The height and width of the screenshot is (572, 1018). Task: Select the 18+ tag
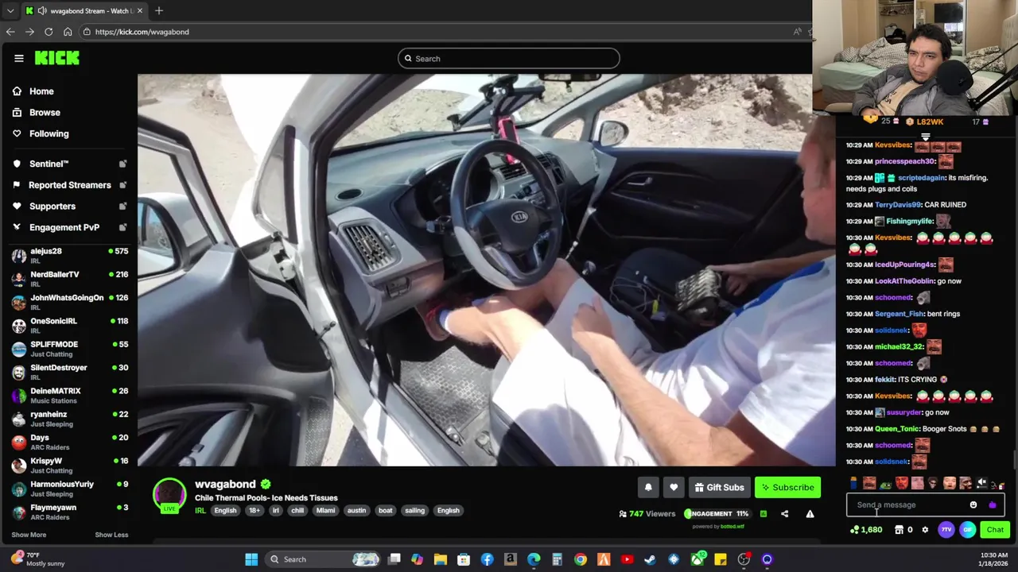(x=254, y=511)
